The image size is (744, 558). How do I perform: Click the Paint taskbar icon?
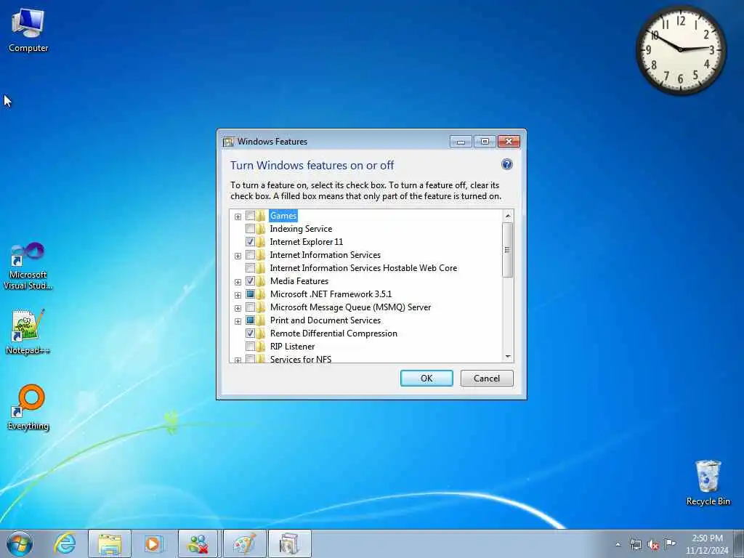245,543
